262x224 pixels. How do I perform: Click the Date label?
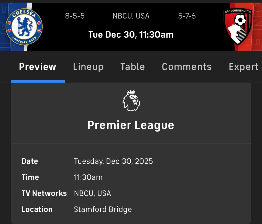[x=30, y=161]
